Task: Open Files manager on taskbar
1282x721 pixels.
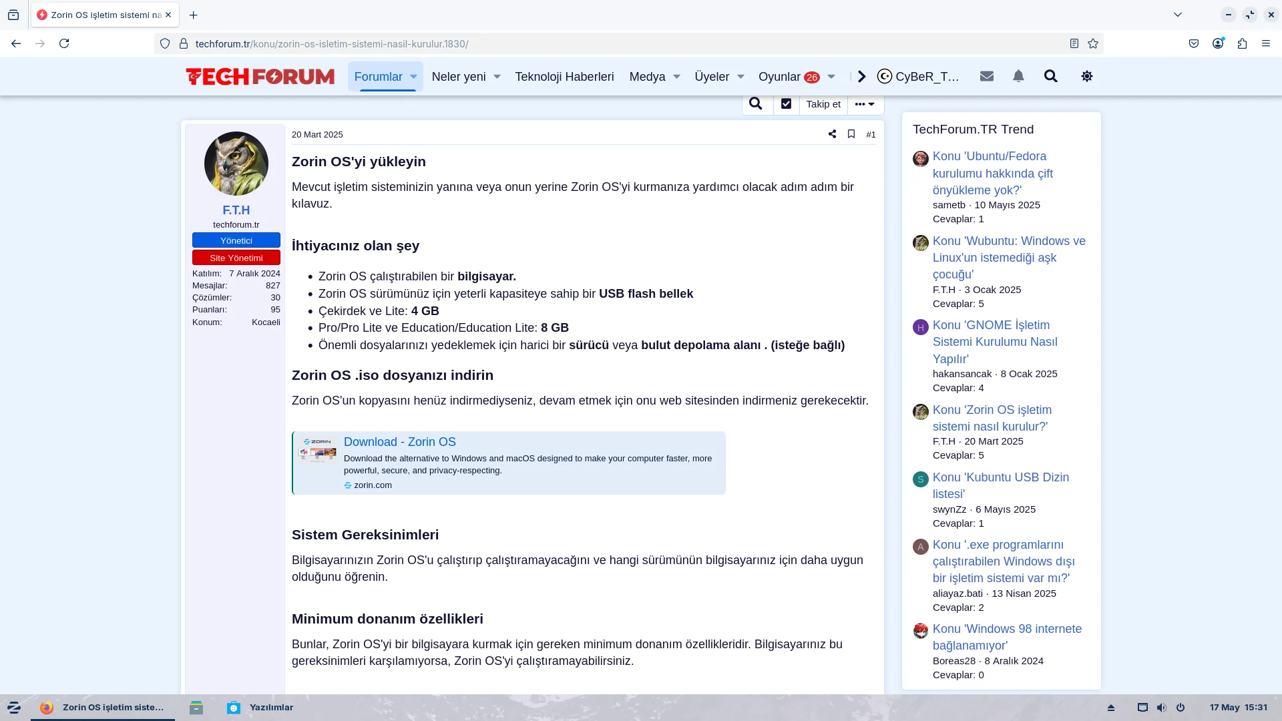Action: (x=196, y=708)
